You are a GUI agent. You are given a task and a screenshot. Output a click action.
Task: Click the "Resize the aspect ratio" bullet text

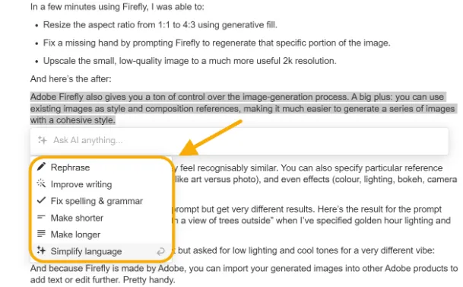click(160, 25)
